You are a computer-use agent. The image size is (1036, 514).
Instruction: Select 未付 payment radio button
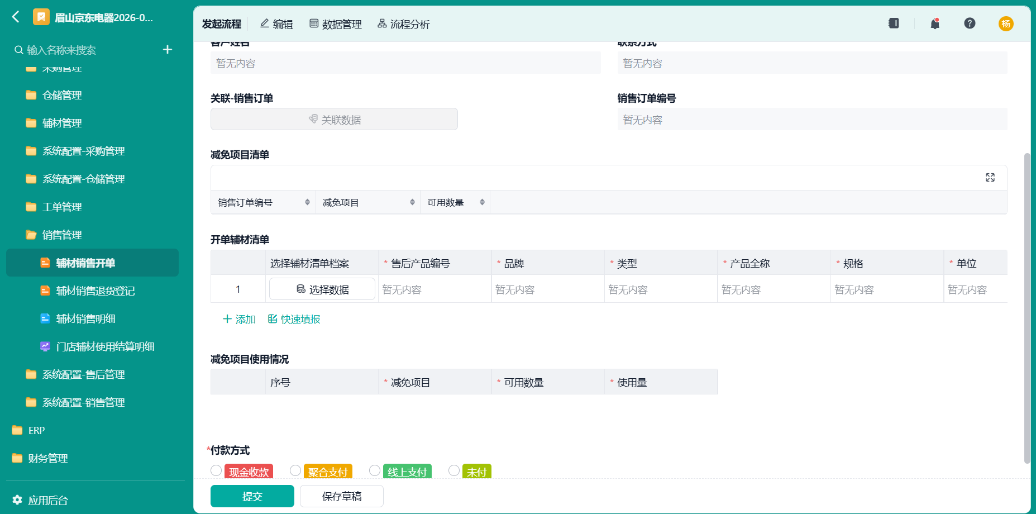pyautogui.click(x=454, y=470)
